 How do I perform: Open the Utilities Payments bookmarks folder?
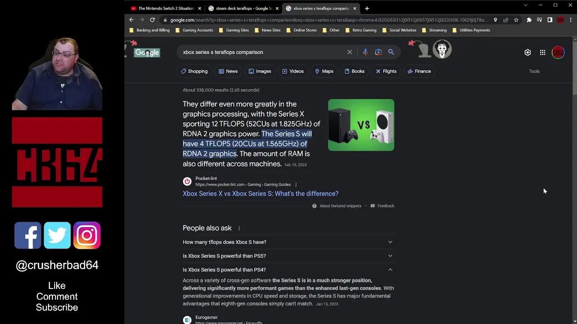(x=471, y=30)
